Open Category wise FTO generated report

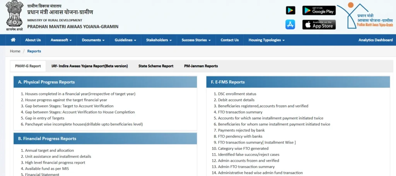point(243,149)
